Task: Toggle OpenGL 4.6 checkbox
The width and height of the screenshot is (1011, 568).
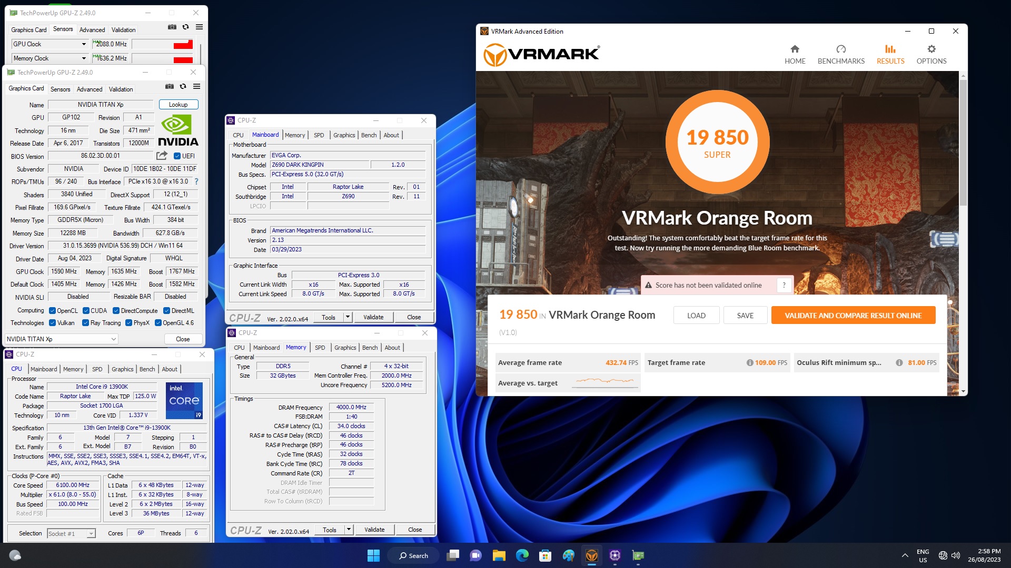Action: (158, 323)
